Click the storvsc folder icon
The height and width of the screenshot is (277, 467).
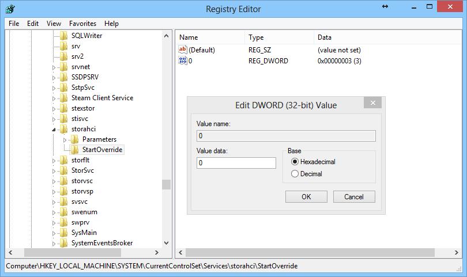coord(64,181)
